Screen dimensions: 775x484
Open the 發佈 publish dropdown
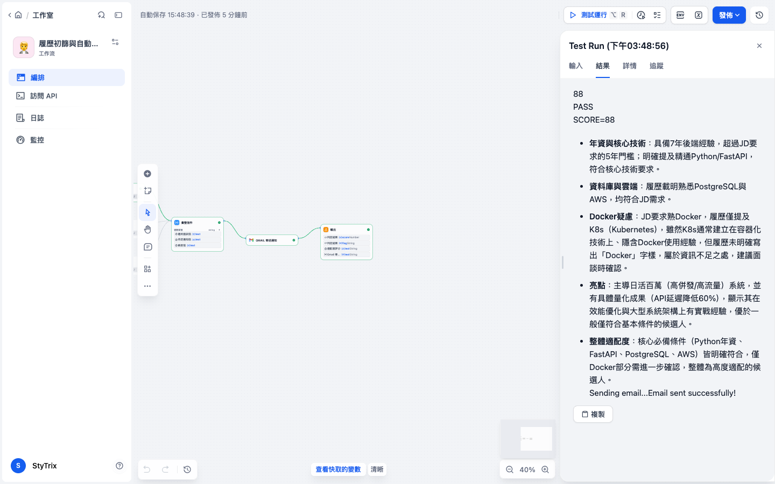(729, 15)
